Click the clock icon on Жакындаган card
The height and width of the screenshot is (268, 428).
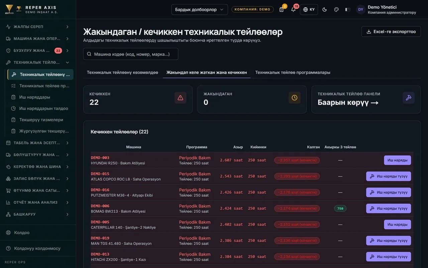pyautogui.click(x=295, y=98)
